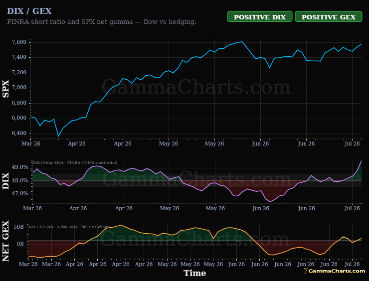Select the 0B label on the Net GEX axis
The image size is (369, 281).
point(20,244)
